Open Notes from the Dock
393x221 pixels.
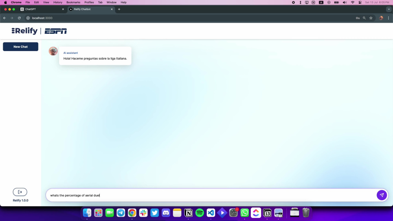coord(177,213)
